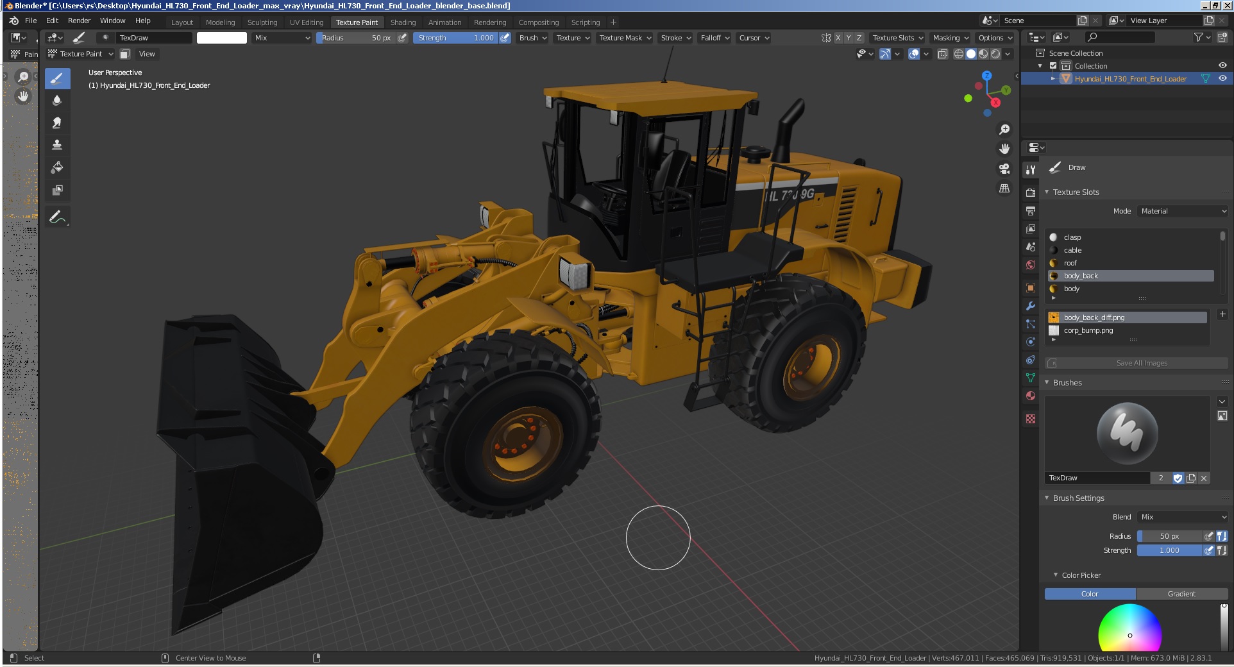Screen dimensions: 1234x667
Task: Open Active Tool properties tab
Action: point(1031,169)
